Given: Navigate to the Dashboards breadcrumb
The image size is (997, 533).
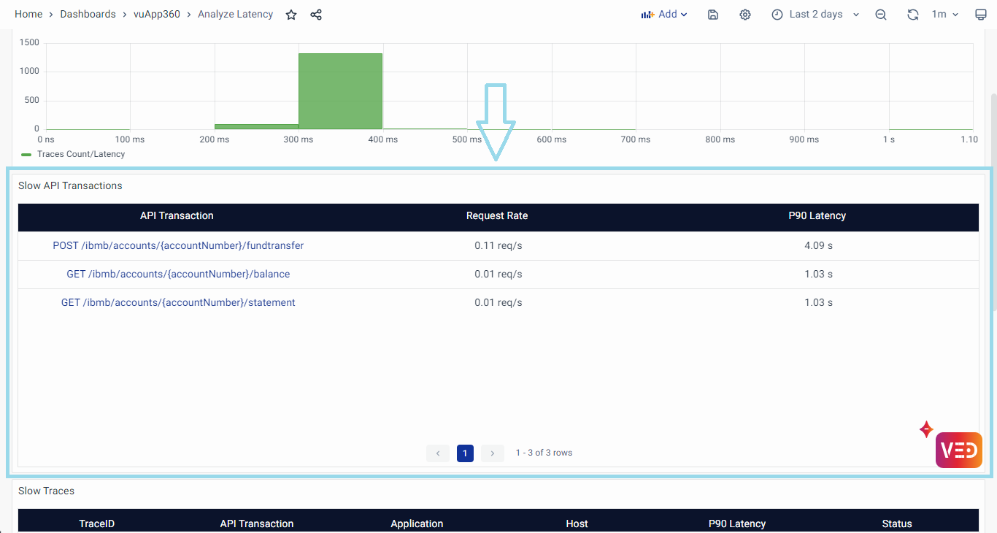Looking at the screenshot, I should click(88, 15).
